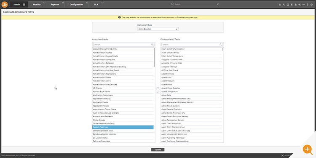The image size is (316, 158).
Task: Select Asynchronous Thread Queue test
Action: pyautogui.click(x=123, y=110)
